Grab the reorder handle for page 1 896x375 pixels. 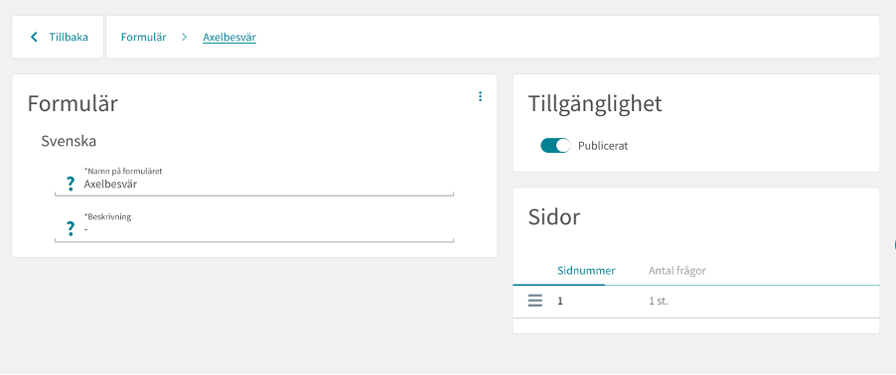[x=534, y=301]
